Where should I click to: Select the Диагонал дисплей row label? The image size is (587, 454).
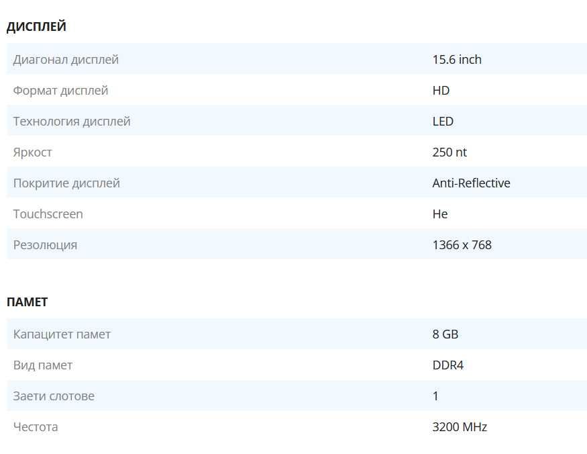(x=66, y=60)
